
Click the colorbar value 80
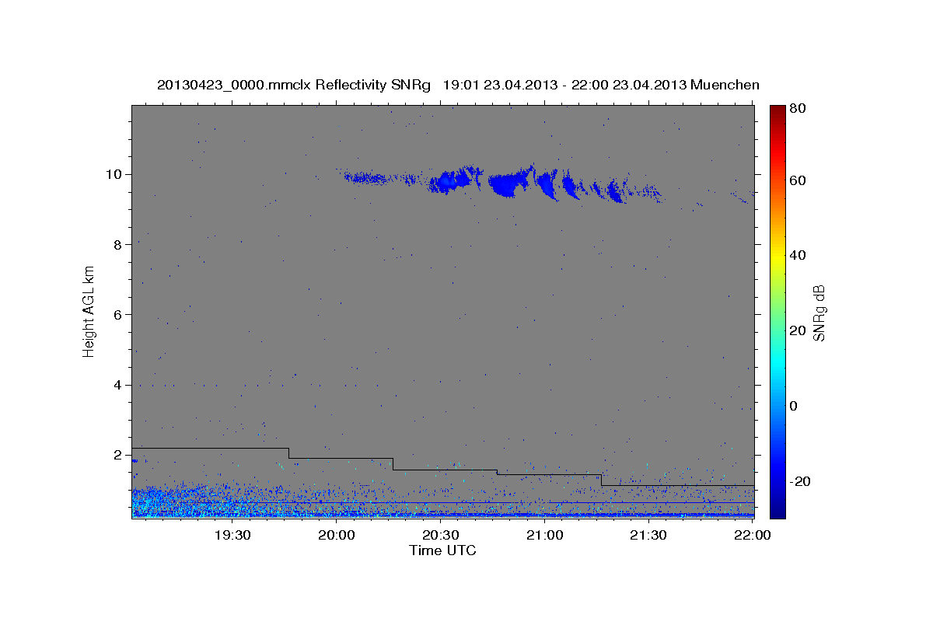pyautogui.click(x=798, y=109)
